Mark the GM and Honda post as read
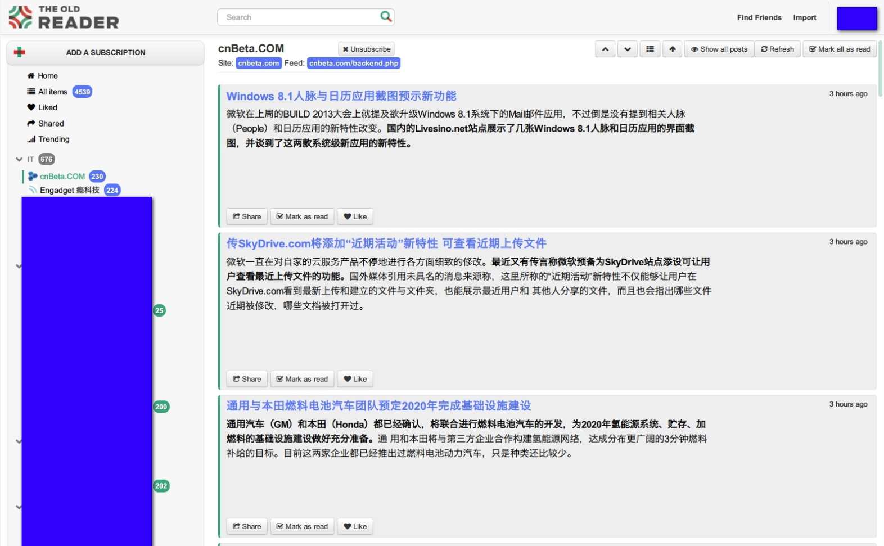Image resolution: width=884 pixels, height=546 pixels. pos(302,526)
